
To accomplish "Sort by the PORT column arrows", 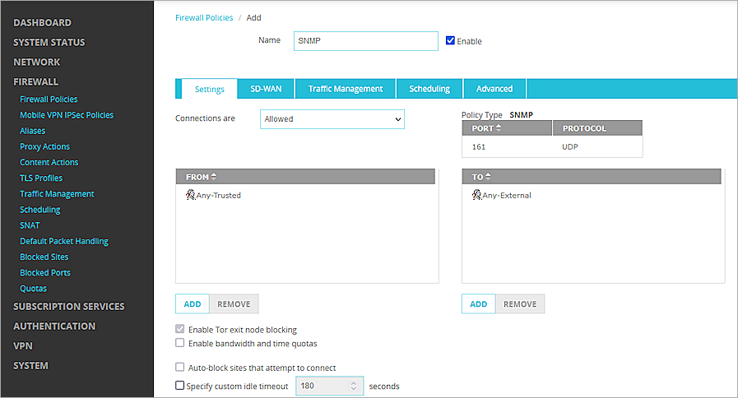I will [x=499, y=128].
